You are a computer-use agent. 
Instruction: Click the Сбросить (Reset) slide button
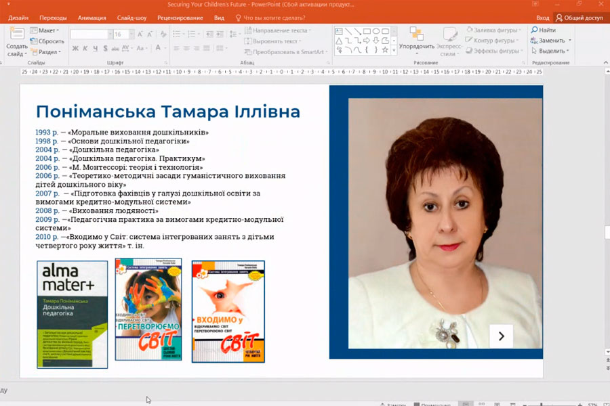(x=47, y=41)
